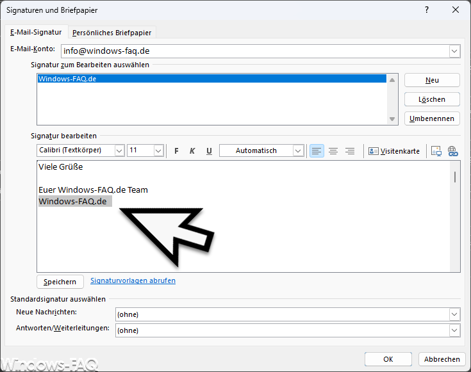
Task: Toggle underline formatting (U) button
Action: (x=209, y=150)
